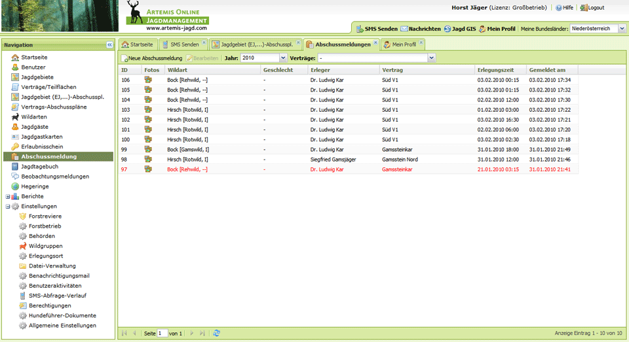Open the Meine Bundesländer dropdown

pos(622,29)
